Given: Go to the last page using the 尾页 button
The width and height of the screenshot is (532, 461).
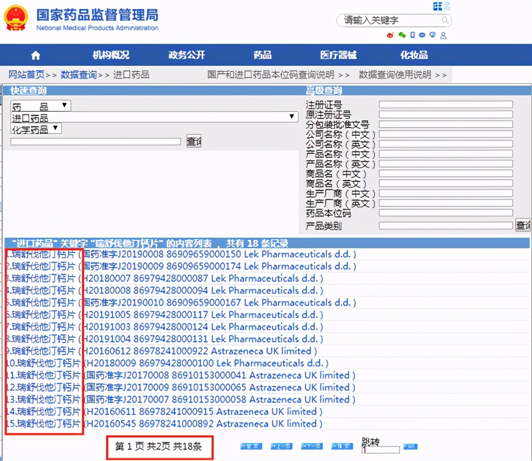Looking at the screenshot, I should [x=341, y=446].
